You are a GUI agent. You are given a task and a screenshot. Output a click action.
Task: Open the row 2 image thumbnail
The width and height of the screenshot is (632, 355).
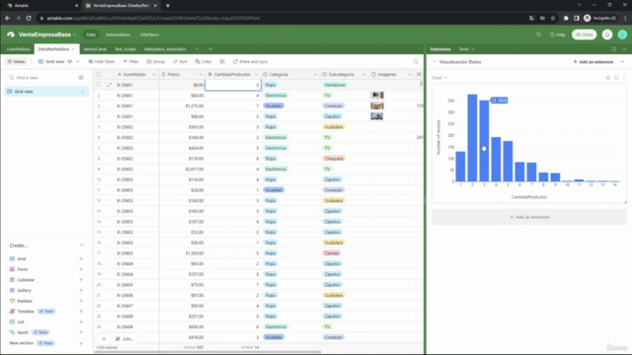[377, 96]
